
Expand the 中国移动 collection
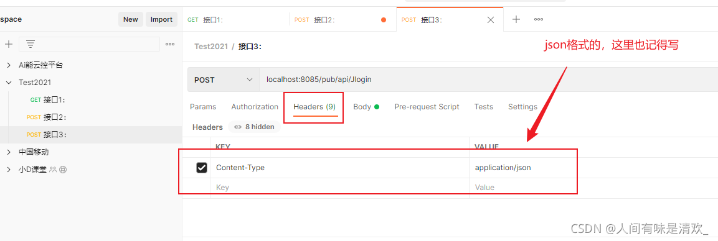(8, 152)
